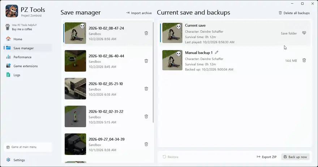Screen dimensions: 318x167
Task: Delete save 2026-10-02_08-47-24 with trash icon
Action: (x=146, y=33)
